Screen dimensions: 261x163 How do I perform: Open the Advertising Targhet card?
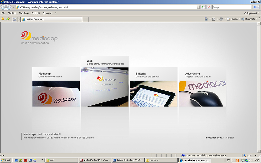coord(202,87)
